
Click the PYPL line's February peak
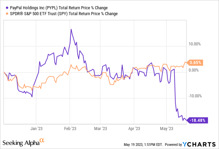[x=71, y=29]
